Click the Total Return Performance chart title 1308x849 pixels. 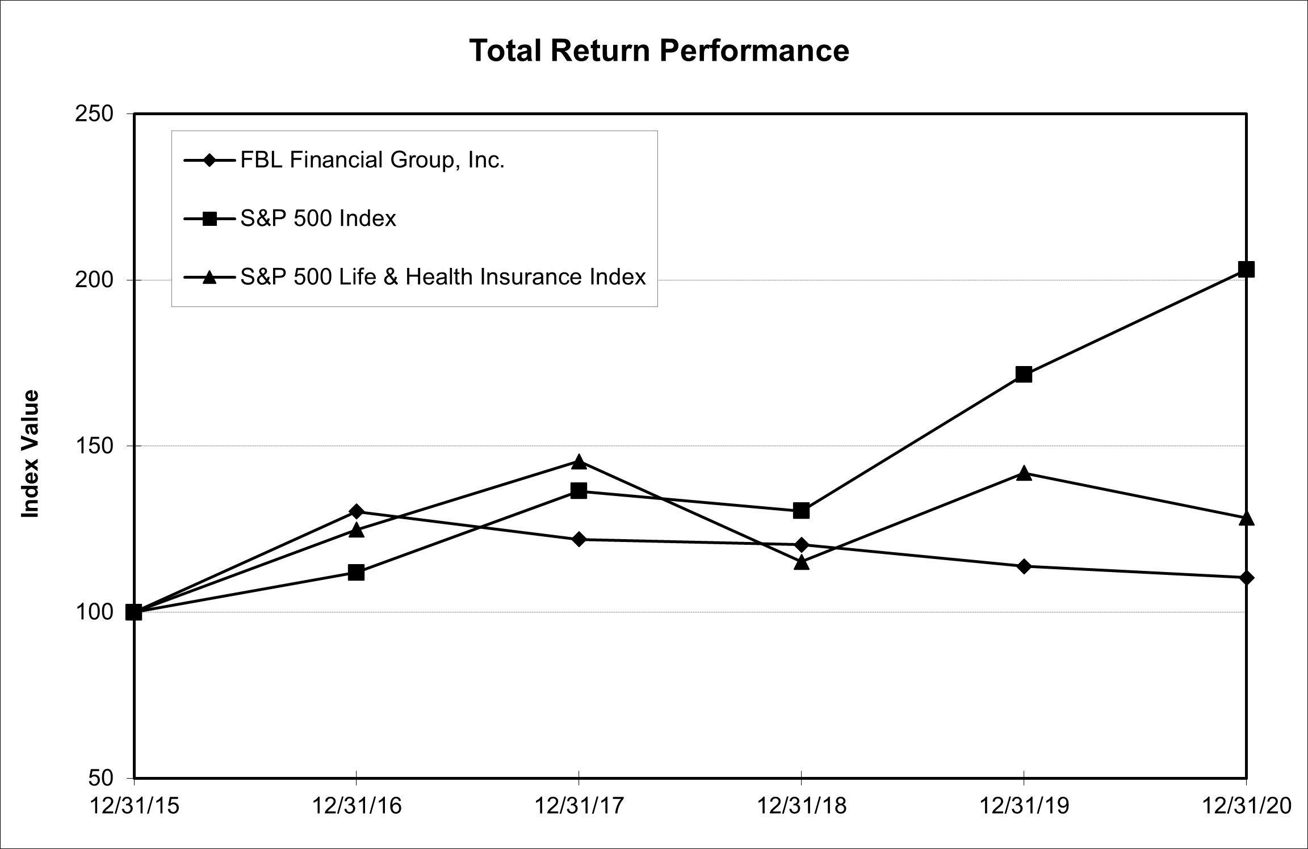pyautogui.click(x=659, y=50)
